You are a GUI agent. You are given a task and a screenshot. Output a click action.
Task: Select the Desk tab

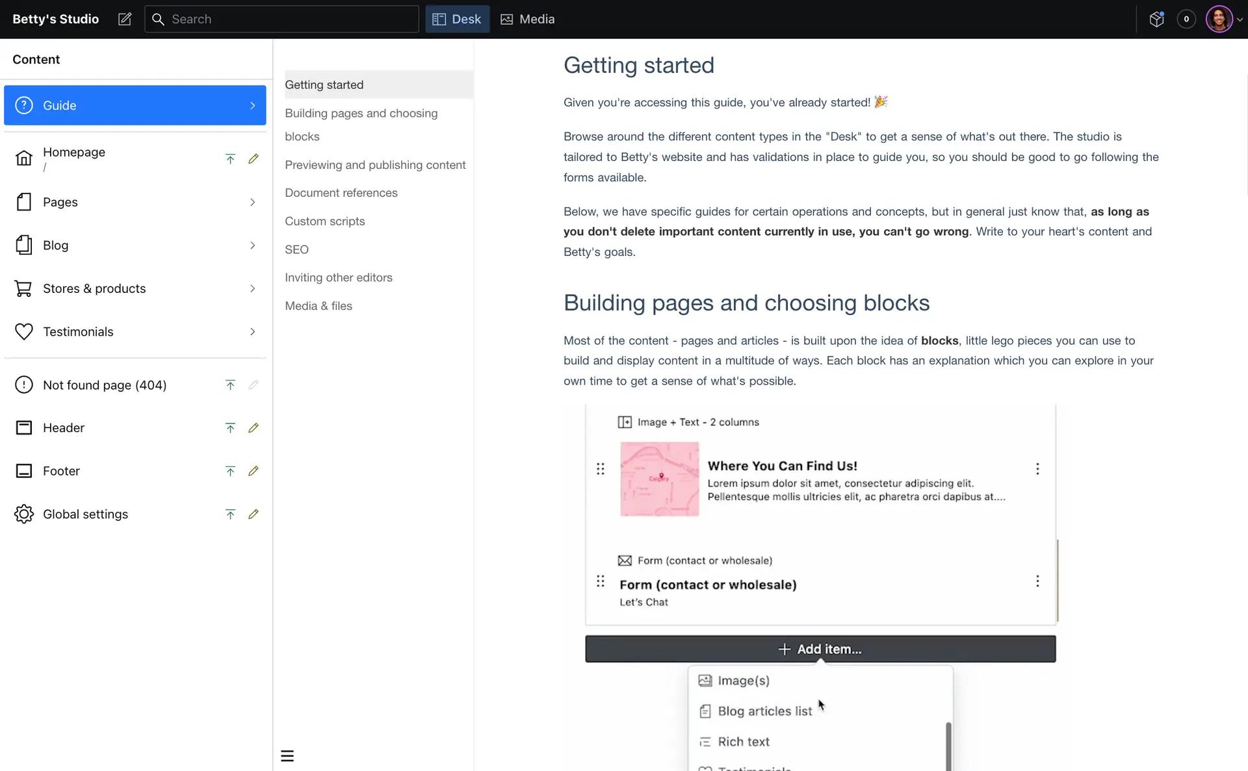pos(457,19)
